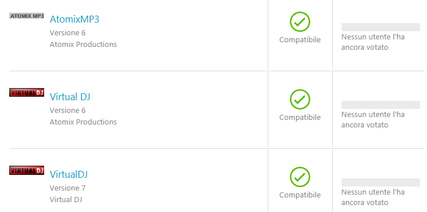Open the VirtualDJ version 7 title link
Screen dimensions: 427x212
[x=69, y=174]
